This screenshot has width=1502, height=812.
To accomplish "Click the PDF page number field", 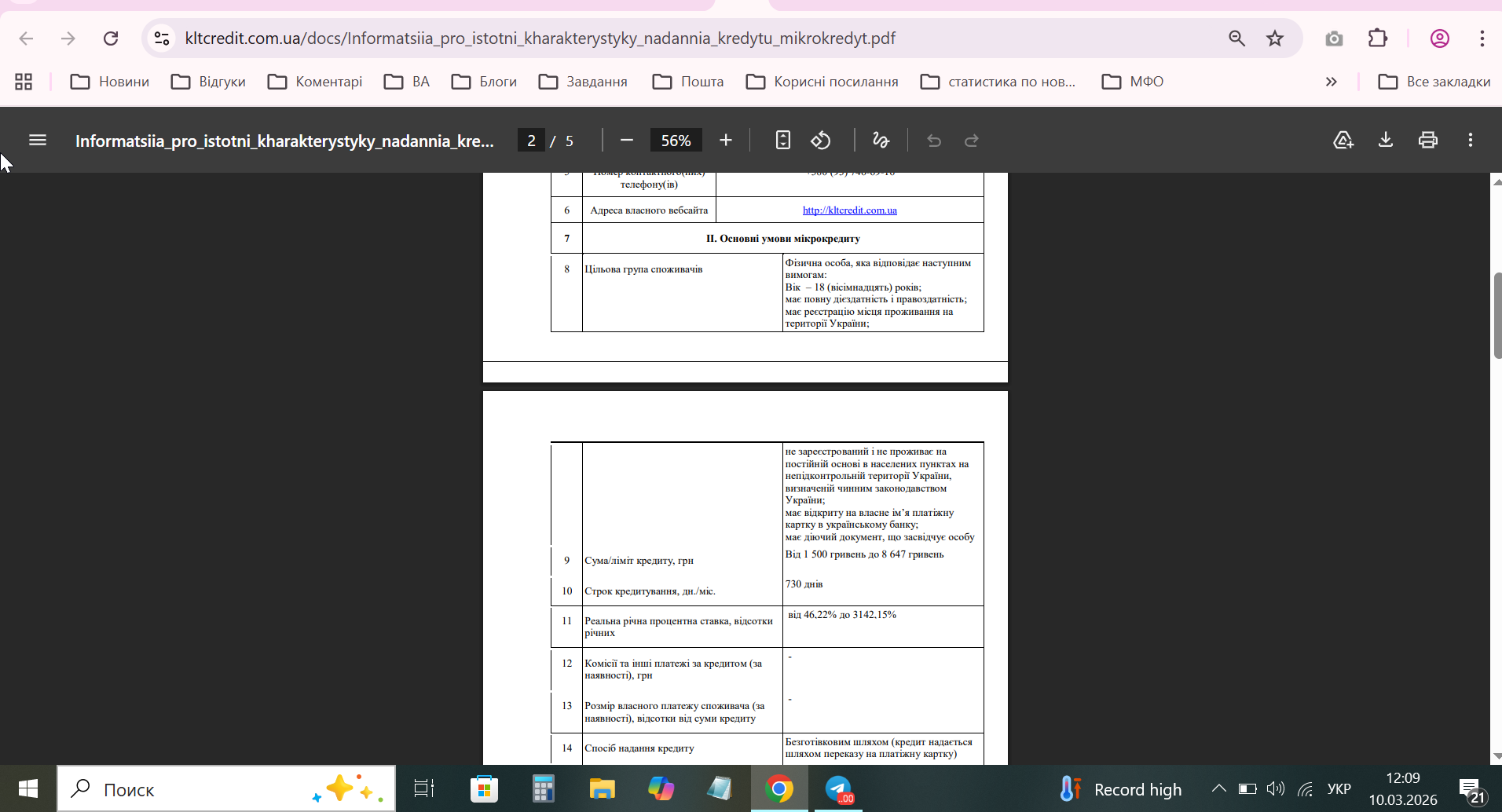I will (532, 141).
